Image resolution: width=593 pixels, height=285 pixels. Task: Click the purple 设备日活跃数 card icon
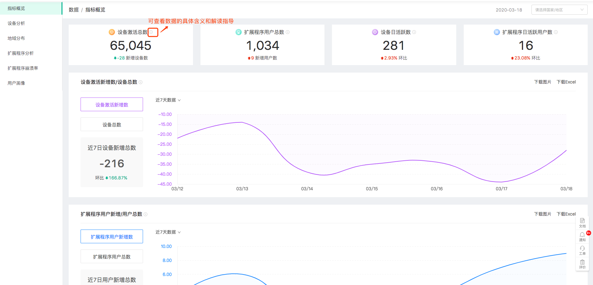click(x=375, y=32)
